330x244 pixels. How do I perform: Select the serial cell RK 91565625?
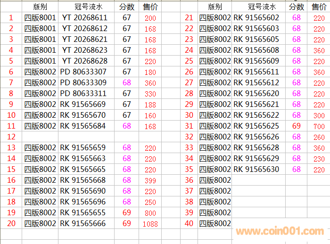tap(256, 126)
